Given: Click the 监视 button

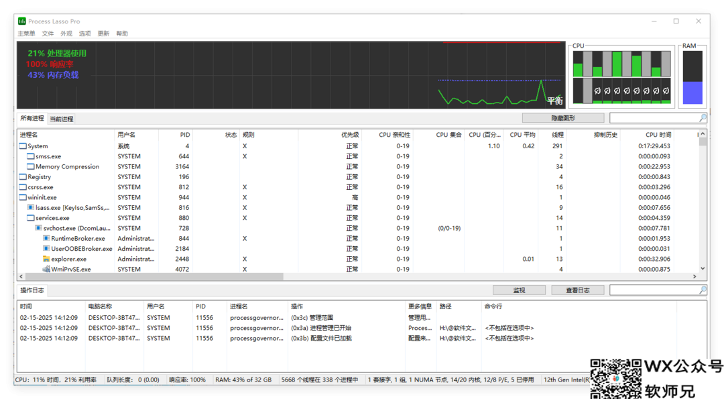Looking at the screenshot, I should click(519, 290).
